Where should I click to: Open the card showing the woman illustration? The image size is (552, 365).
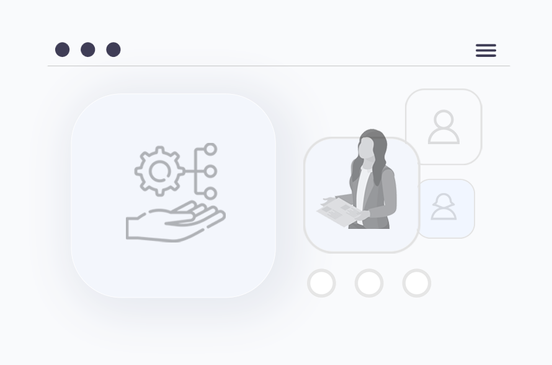point(362,195)
